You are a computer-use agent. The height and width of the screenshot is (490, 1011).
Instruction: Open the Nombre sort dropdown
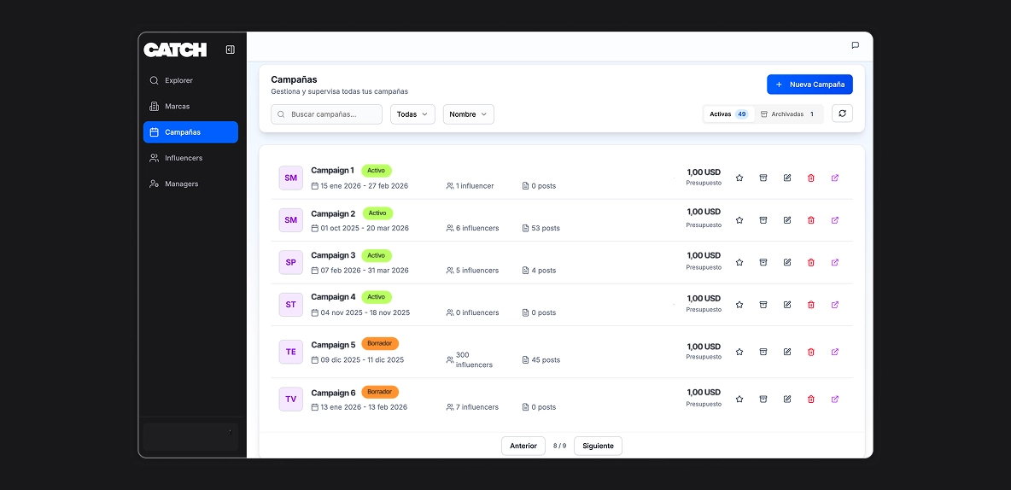(x=468, y=114)
